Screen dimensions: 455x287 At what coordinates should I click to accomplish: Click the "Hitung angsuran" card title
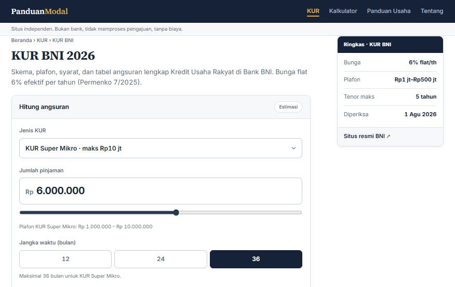point(44,107)
